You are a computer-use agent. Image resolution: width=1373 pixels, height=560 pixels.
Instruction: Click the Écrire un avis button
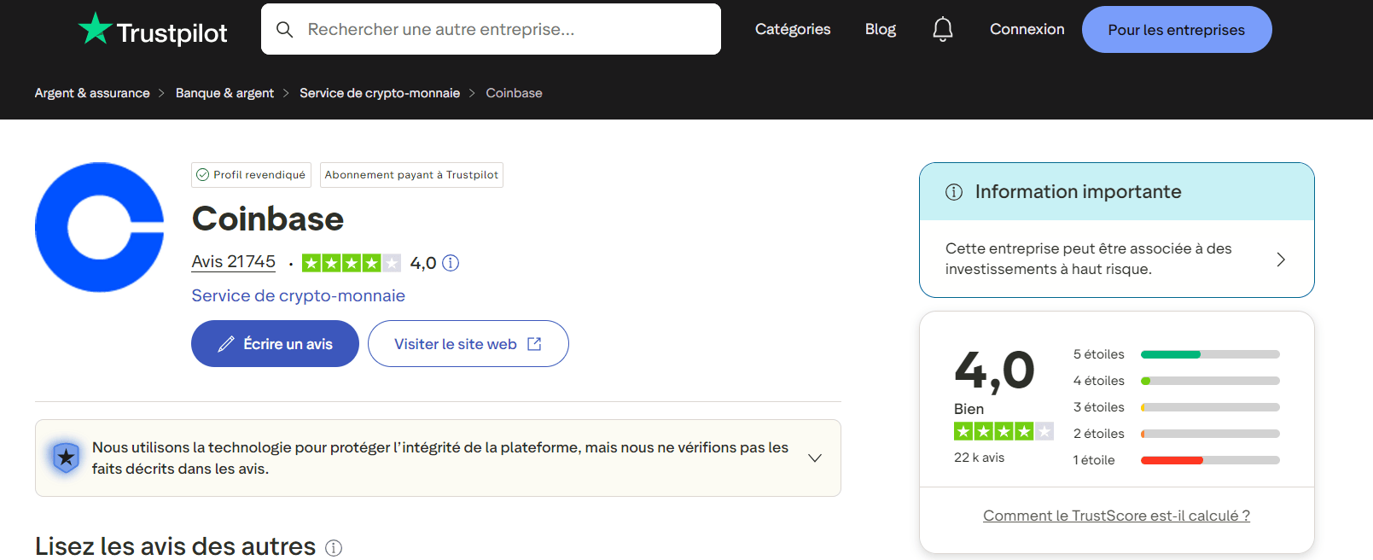(x=275, y=344)
